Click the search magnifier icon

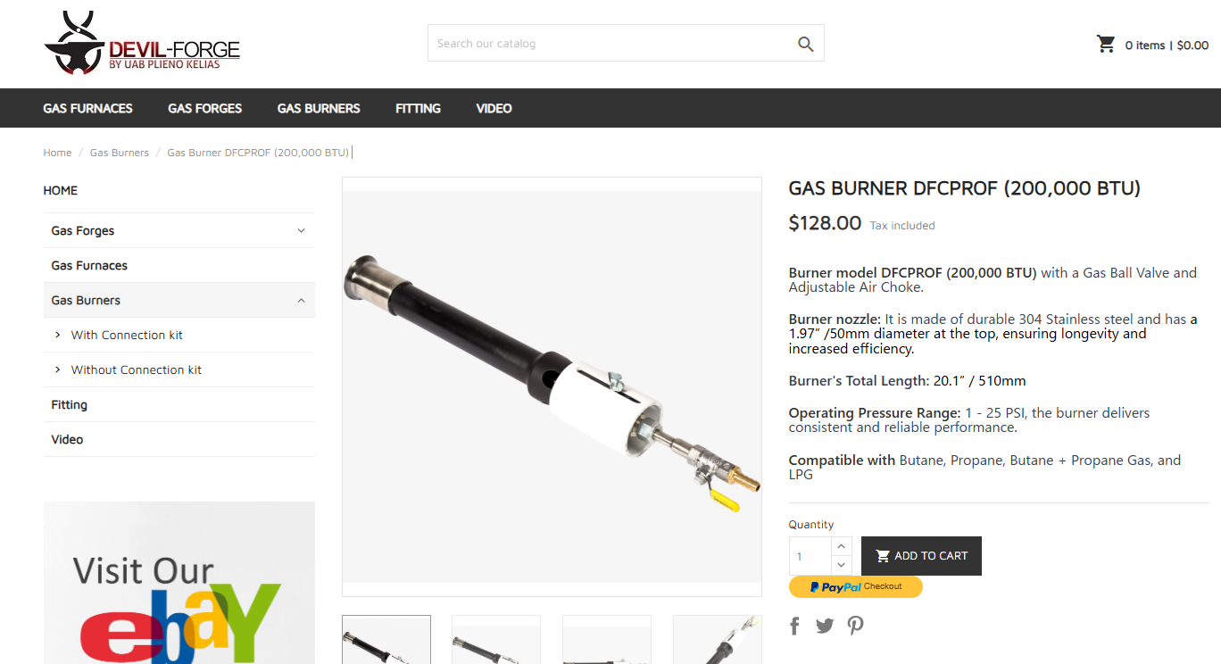pos(805,44)
